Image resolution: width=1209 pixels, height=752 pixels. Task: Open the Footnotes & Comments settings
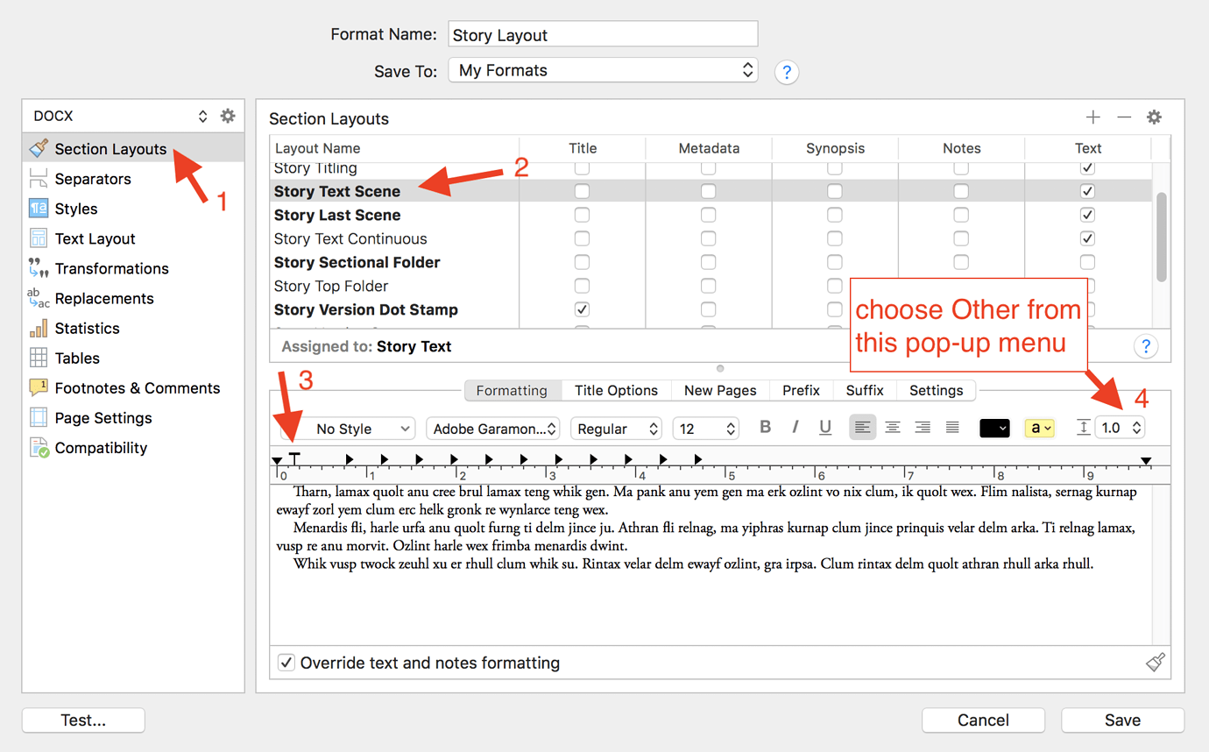coord(138,387)
